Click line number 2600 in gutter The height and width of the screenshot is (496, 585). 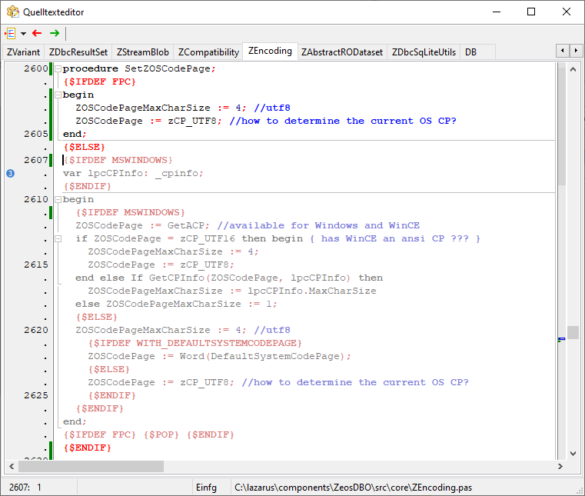[x=36, y=68]
